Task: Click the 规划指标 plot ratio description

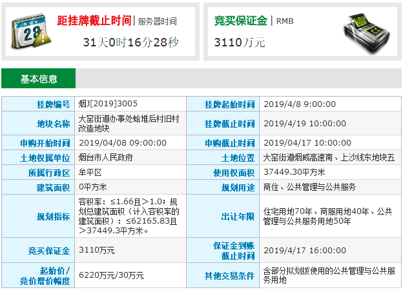Action: tap(129, 216)
